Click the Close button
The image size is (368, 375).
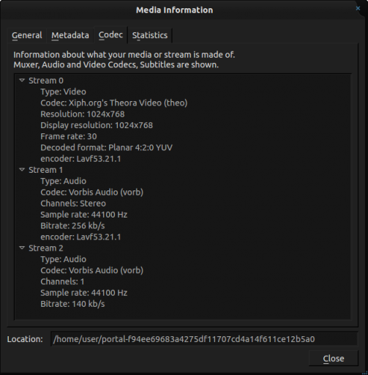(334, 358)
